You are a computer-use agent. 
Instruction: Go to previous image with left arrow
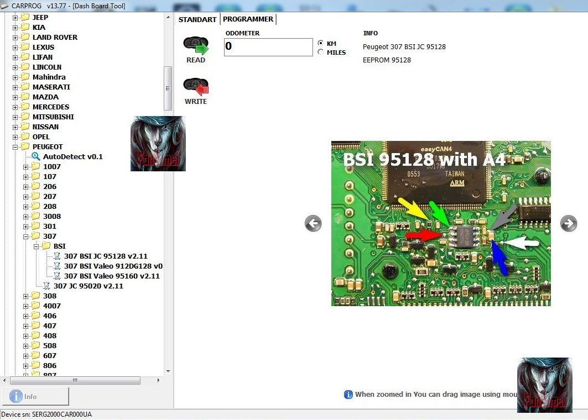click(x=313, y=223)
